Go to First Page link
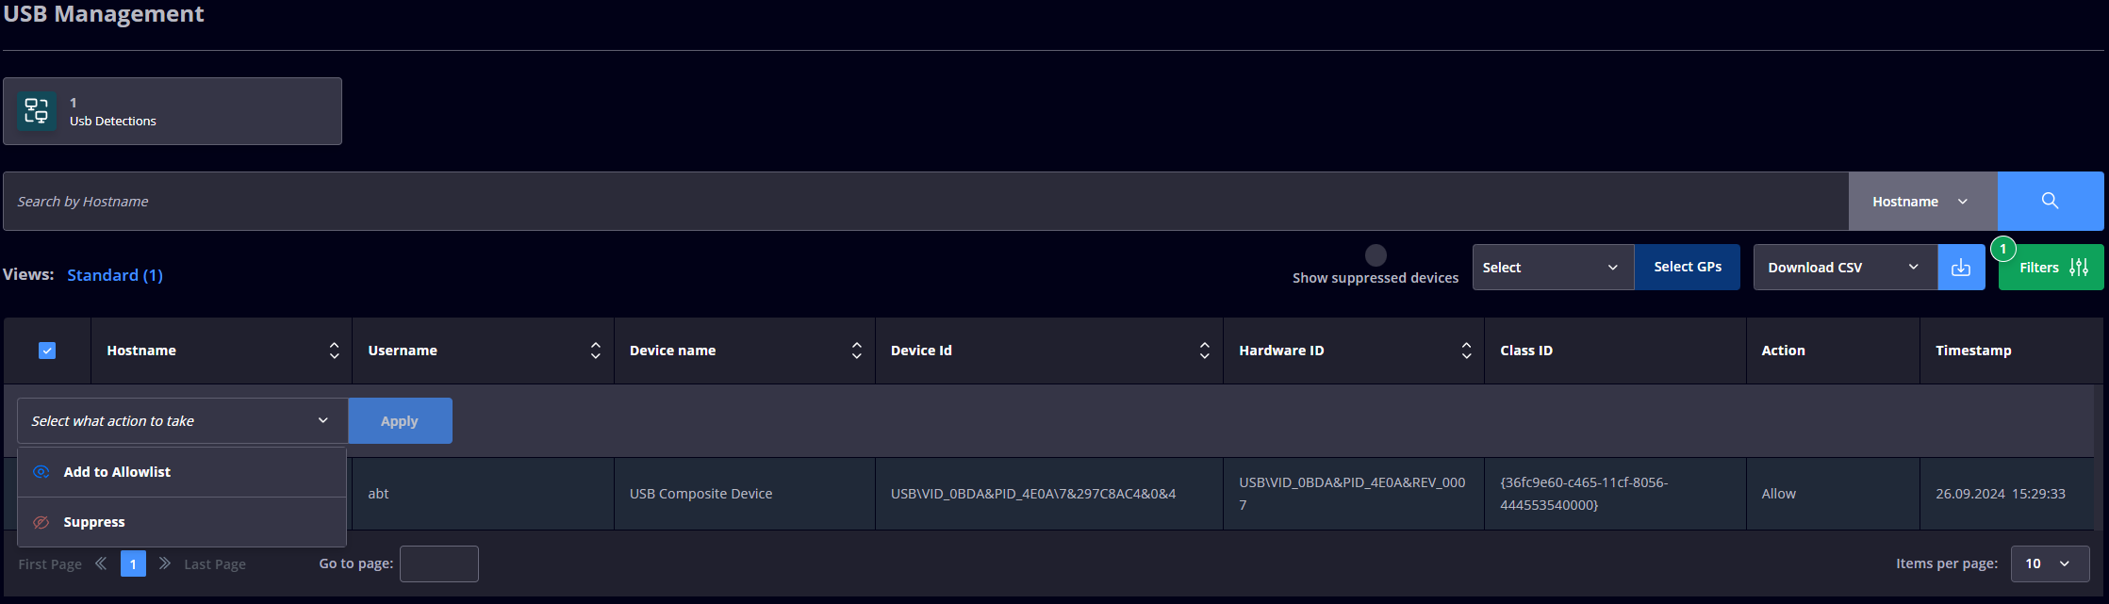This screenshot has width=2109, height=604. pyautogui.click(x=50, y=564)
